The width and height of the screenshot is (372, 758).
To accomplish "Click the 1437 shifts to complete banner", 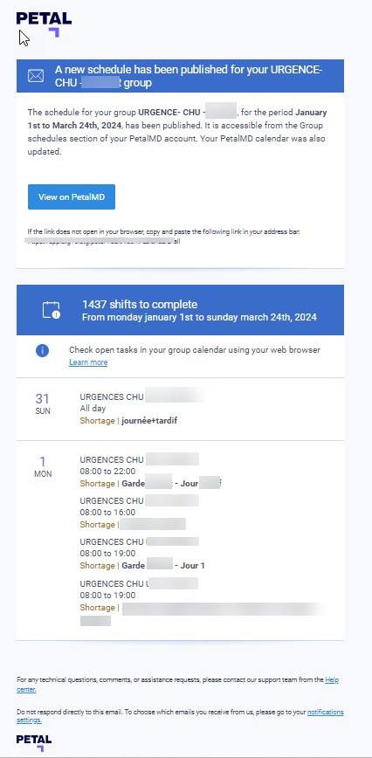I will click(180, 310).
